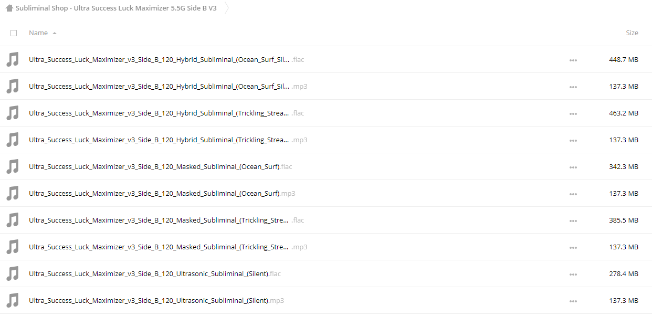Open Ultrasonic_Subliminal_(Silent).mp3 file
The height and width of the screenshot is (316, 652).
coord(156,300)
